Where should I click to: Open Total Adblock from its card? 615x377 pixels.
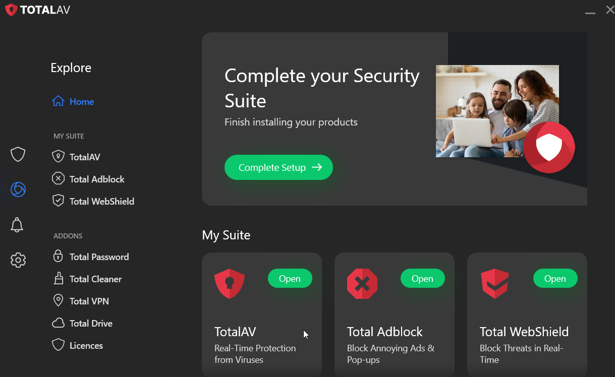pos(422,278)
